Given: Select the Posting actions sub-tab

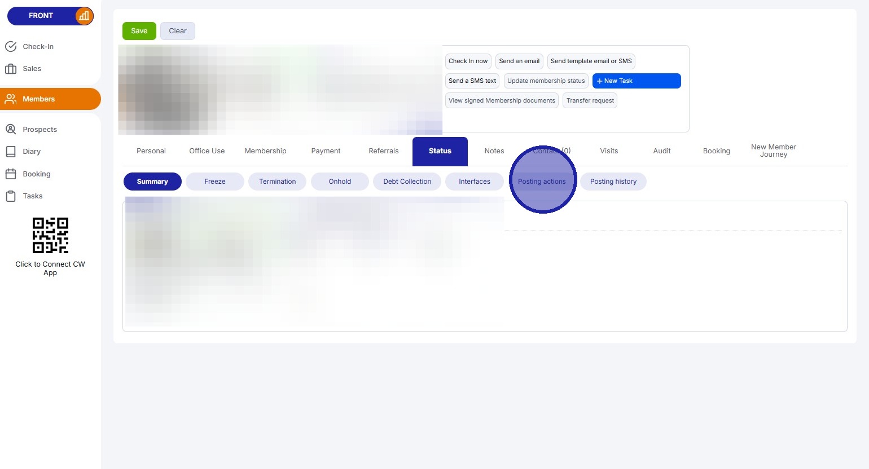Looking at the screenshot, I should (x=542, y=182).
